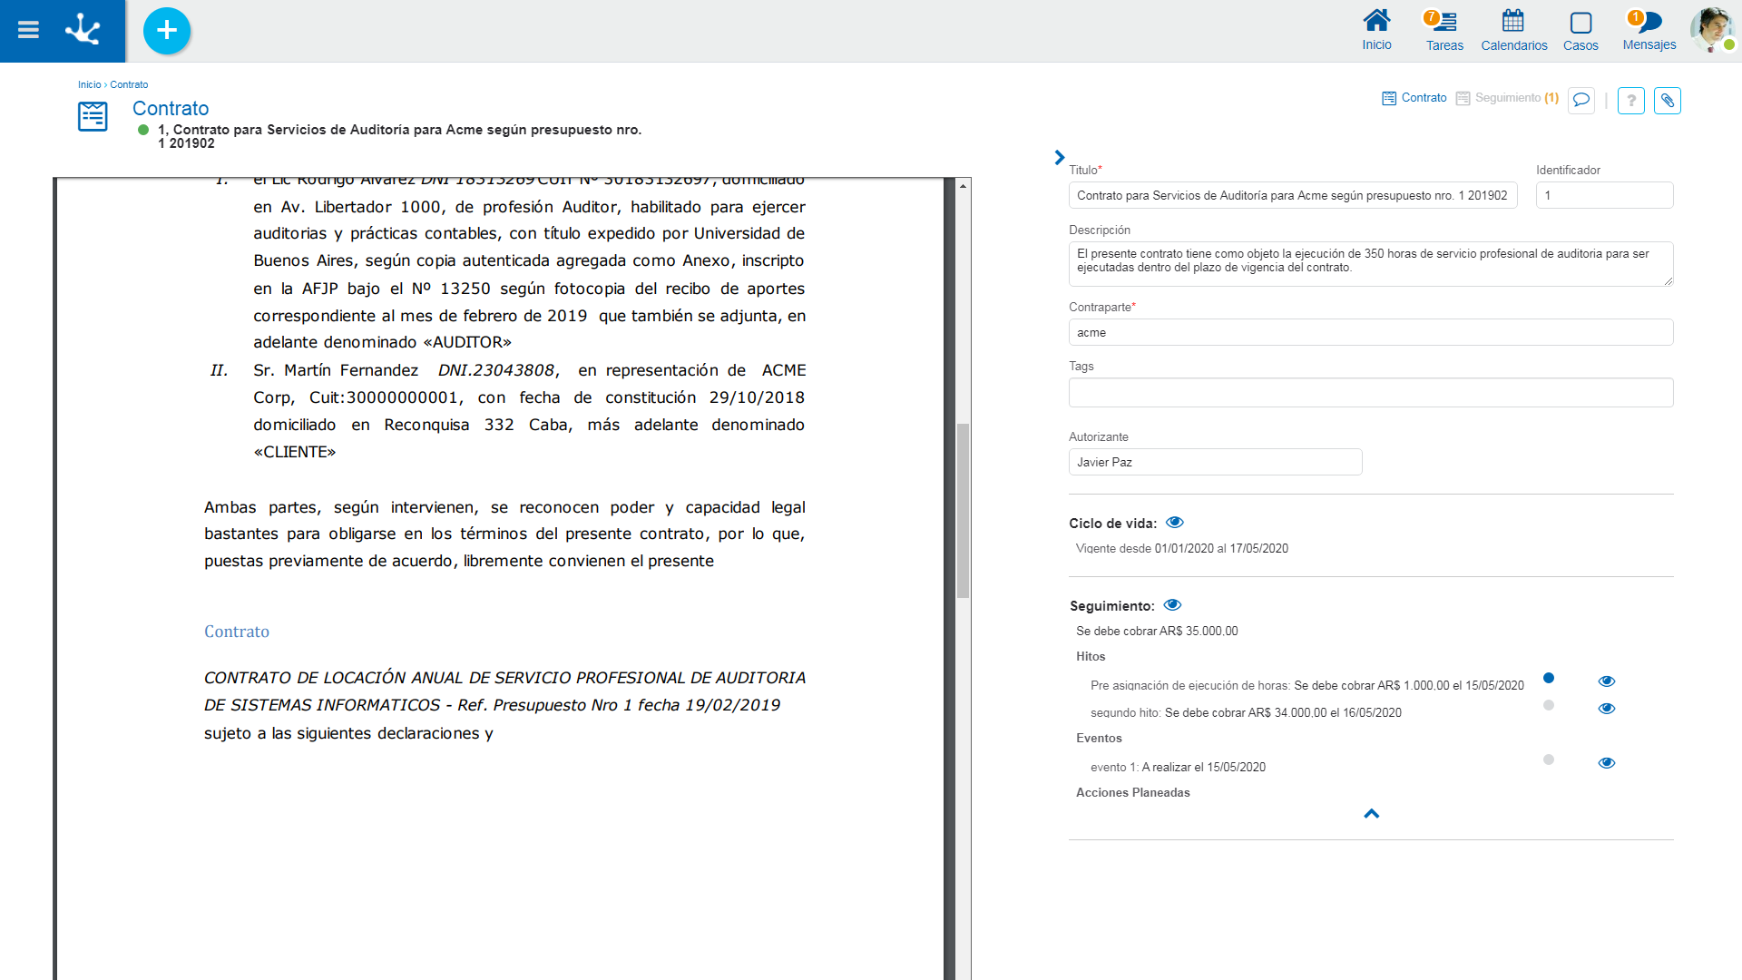View evento 1 eye icon
The height and width of the screenshot is (980, 1742).
pos(1606,763)
